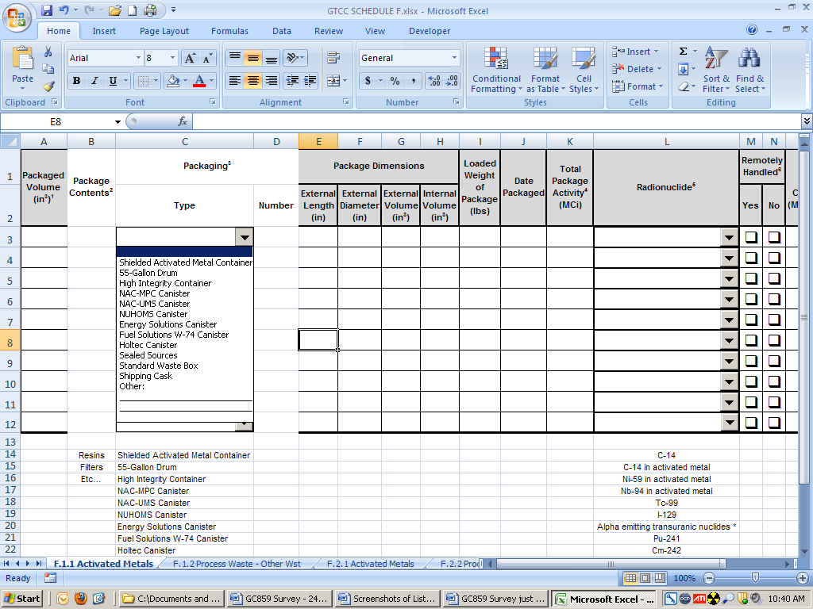This screenshot has height=609, width=813.
Task: Tick the Yes checkbox in row 8
Action: pyautogui.click(x=751, y=340)
